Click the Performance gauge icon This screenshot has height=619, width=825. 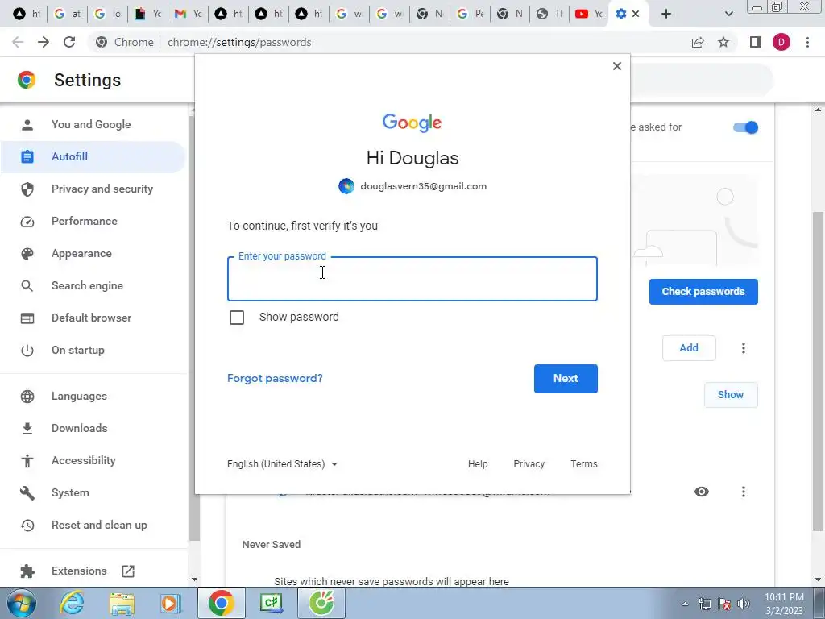pyautogui.click(x=27, y=222)
